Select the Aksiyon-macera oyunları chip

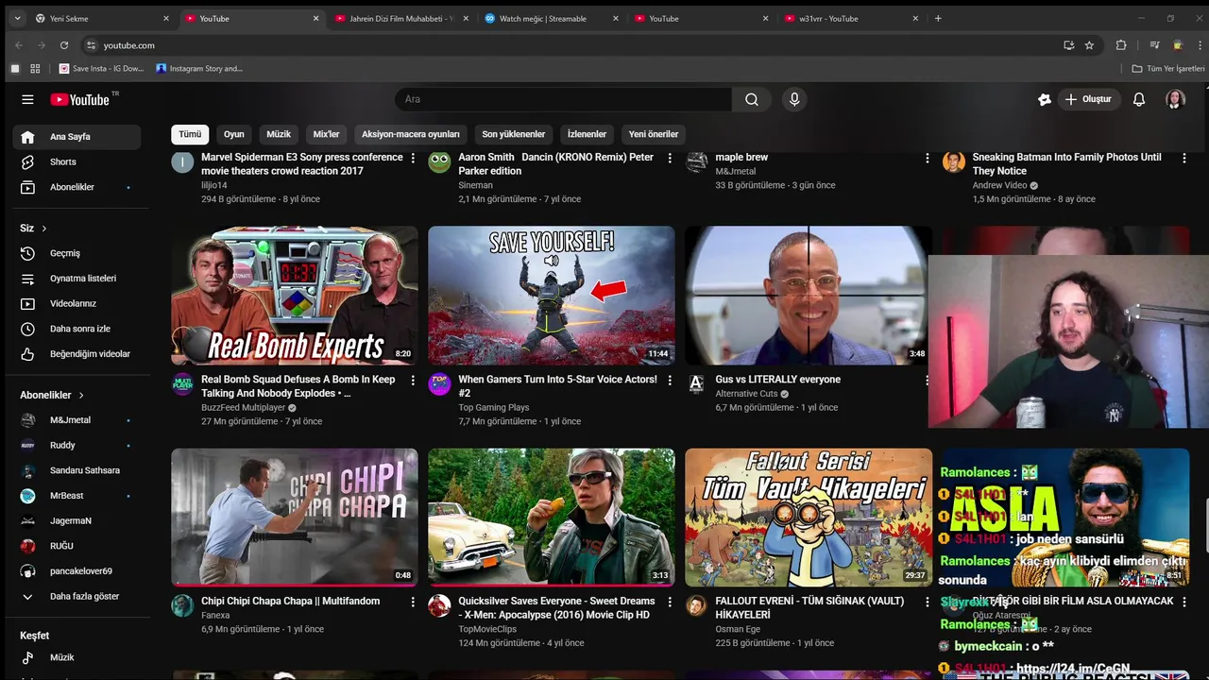click(411, 134)
